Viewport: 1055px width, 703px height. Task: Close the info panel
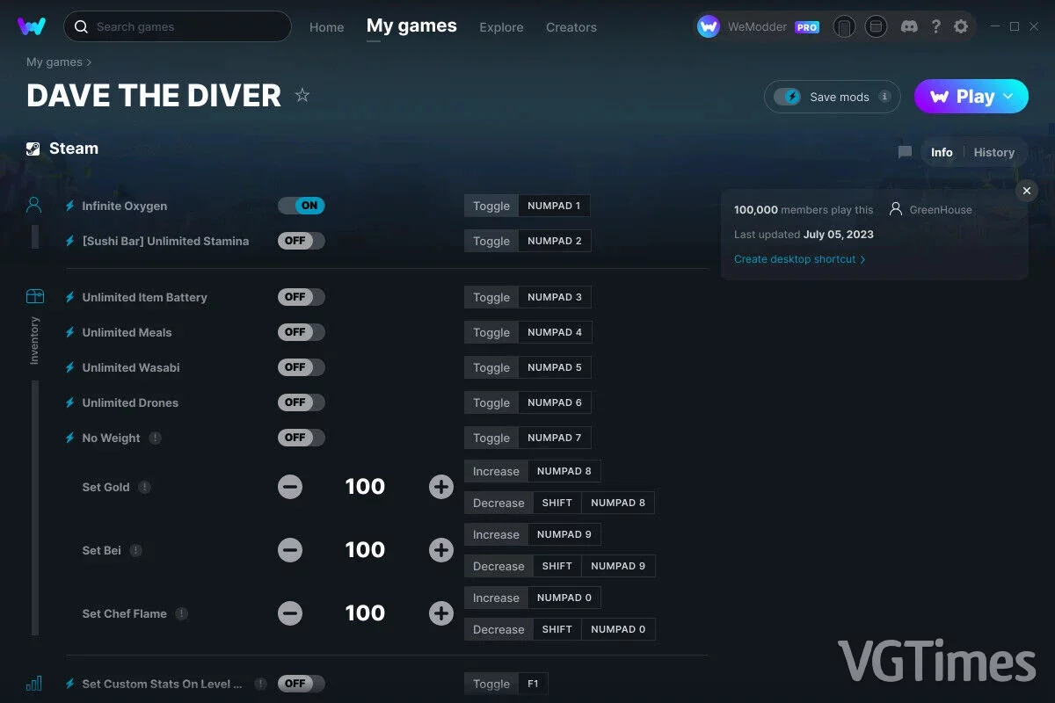(x=1027, y=191)
